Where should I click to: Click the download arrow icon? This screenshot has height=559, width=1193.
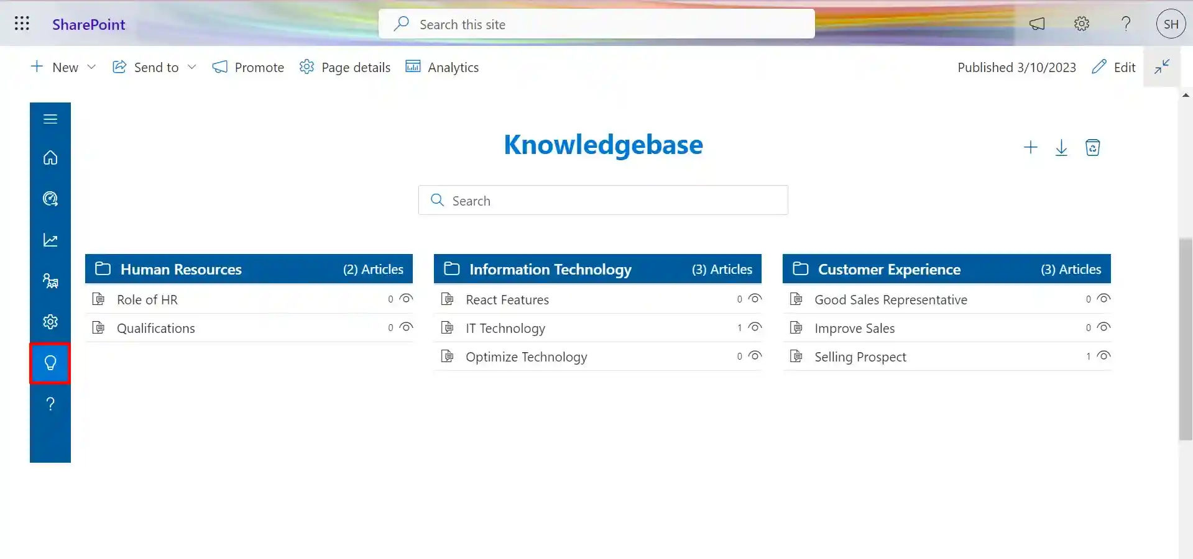[1061, 147]
